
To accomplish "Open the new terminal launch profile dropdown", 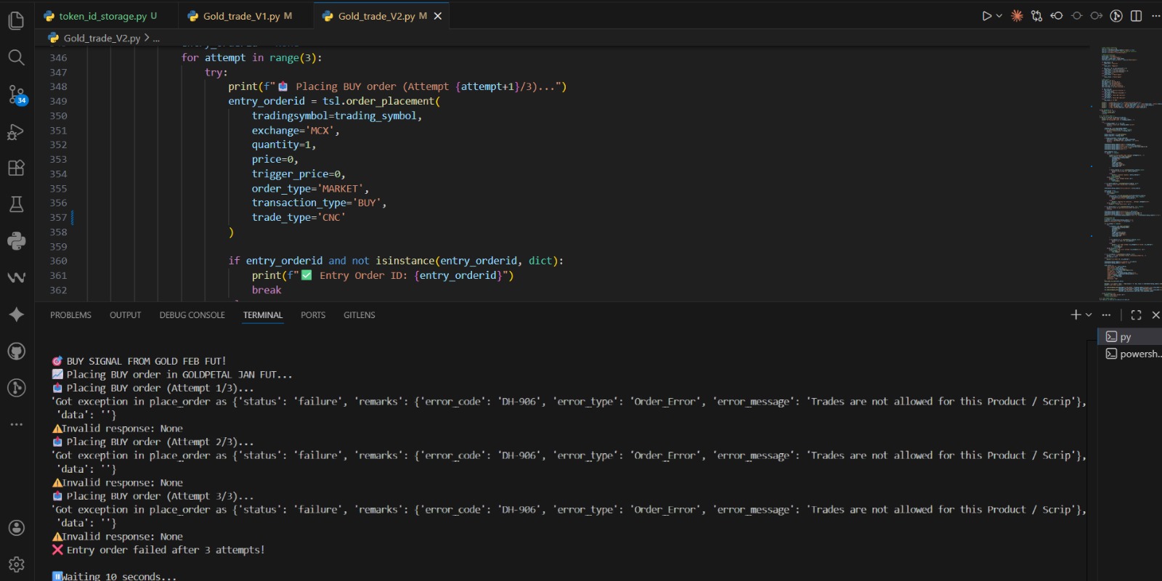I will [x=1089, y=314].
